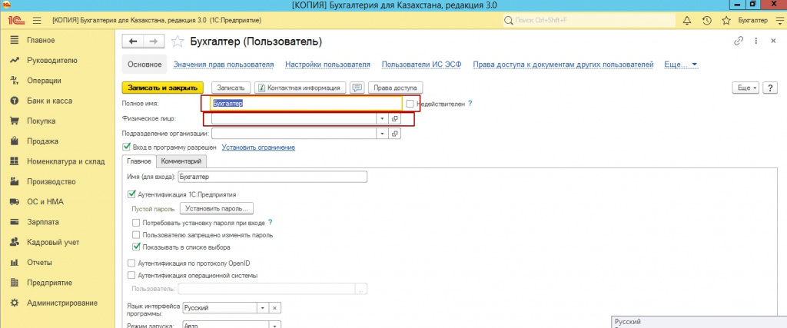This screenshot has width=787, height=328.
Task: Open notifications bell icon
Action: pos(687,21)
